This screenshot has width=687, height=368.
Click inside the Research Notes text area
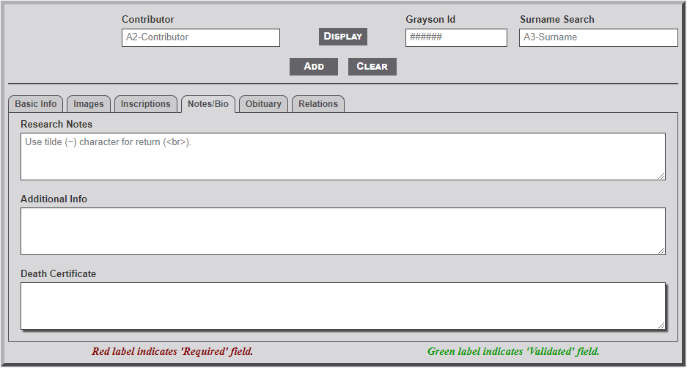(x=342, y=156)
